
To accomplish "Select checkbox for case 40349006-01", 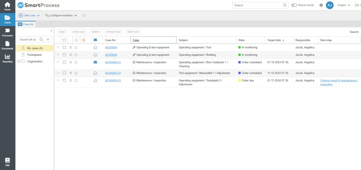I will [x=64, y=62].
